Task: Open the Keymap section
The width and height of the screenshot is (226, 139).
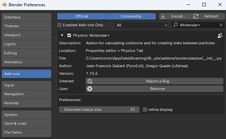Action: (26, 103)
